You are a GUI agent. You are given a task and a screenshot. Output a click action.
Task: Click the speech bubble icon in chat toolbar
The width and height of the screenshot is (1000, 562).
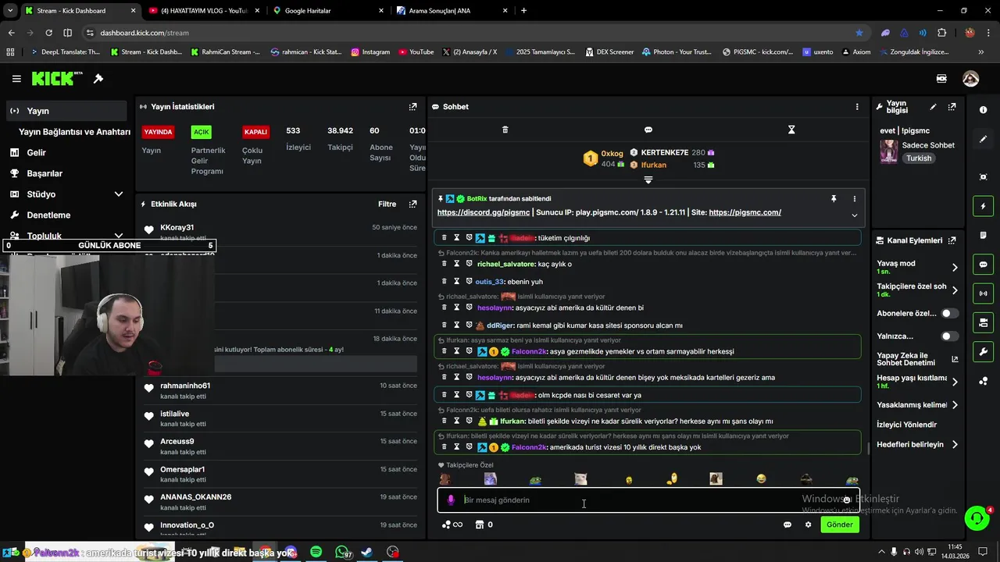648,130
